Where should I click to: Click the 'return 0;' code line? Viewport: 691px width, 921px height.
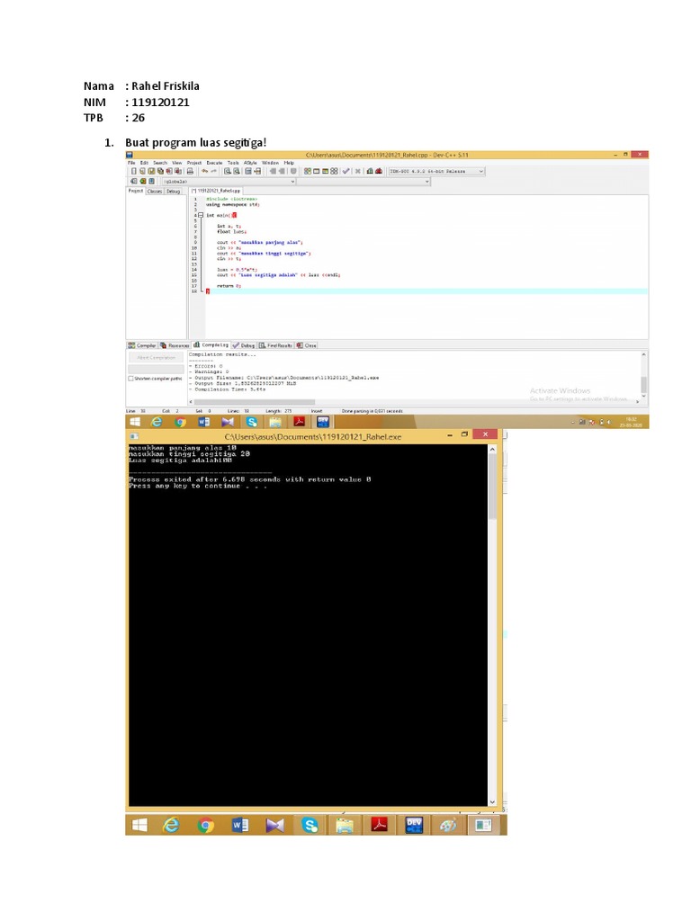(x=229, y=286)
